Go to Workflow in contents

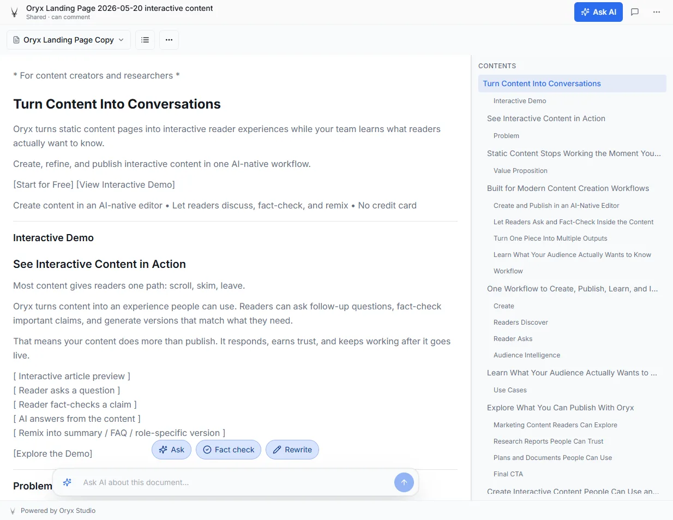point(508,271)
